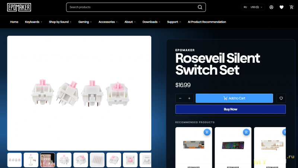Add product to wishlist with heart button
The width and height of the screenshot is (298, 168).
[x=281, y=98]
